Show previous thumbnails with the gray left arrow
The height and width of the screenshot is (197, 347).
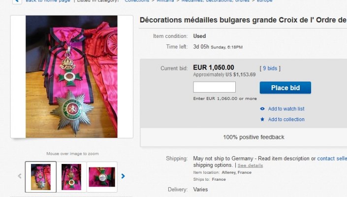(x=20, y=176)
